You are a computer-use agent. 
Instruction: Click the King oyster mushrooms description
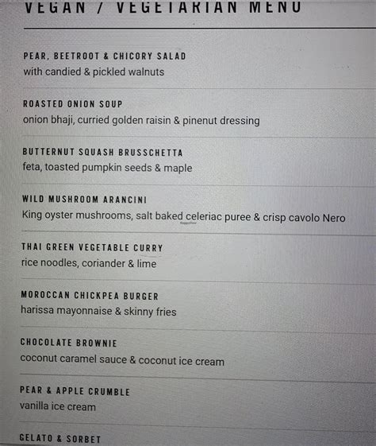click(x=184, y=217)
